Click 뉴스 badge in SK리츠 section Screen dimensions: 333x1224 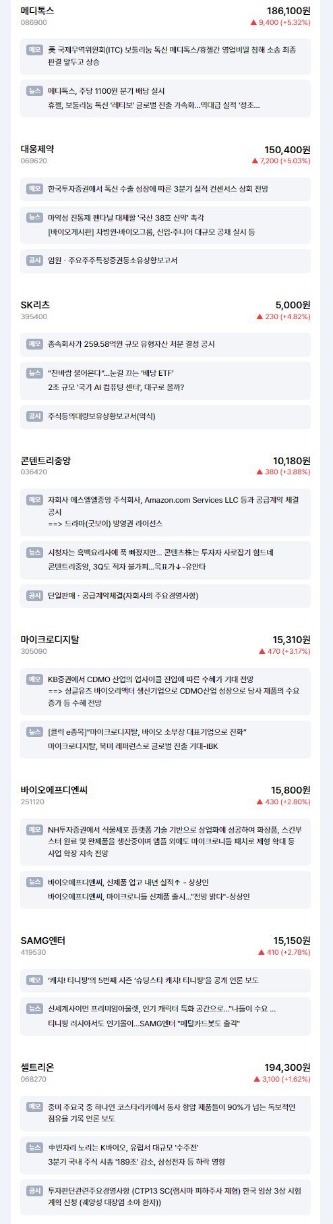(34, 373)
